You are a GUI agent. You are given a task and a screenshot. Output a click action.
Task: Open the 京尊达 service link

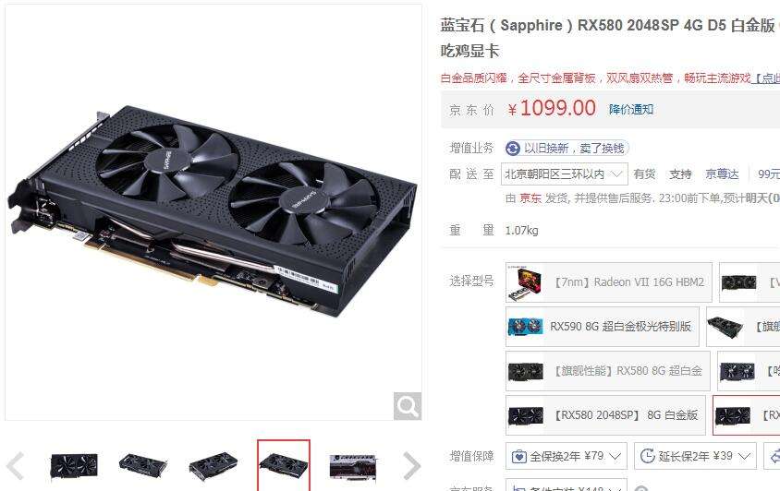pyautogui.click(x=722, y=174)
